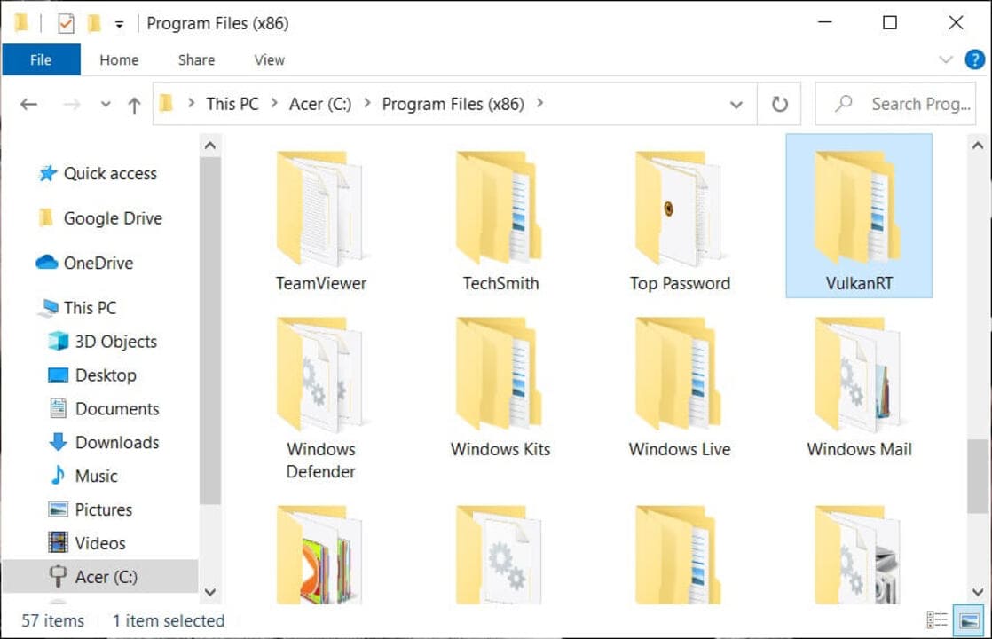Image resolution: width=992 pixels, height=639 pixels.
Task: Open the Customize Quick Access Toolbar dropdown
Action: pos(119,25)
